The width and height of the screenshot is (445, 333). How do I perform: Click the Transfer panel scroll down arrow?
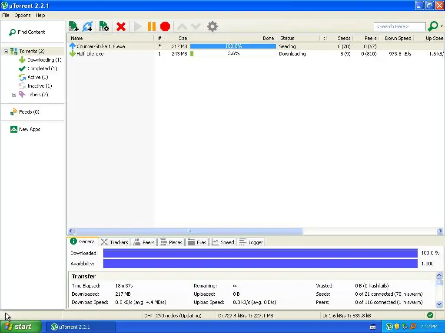pos(439,304)
